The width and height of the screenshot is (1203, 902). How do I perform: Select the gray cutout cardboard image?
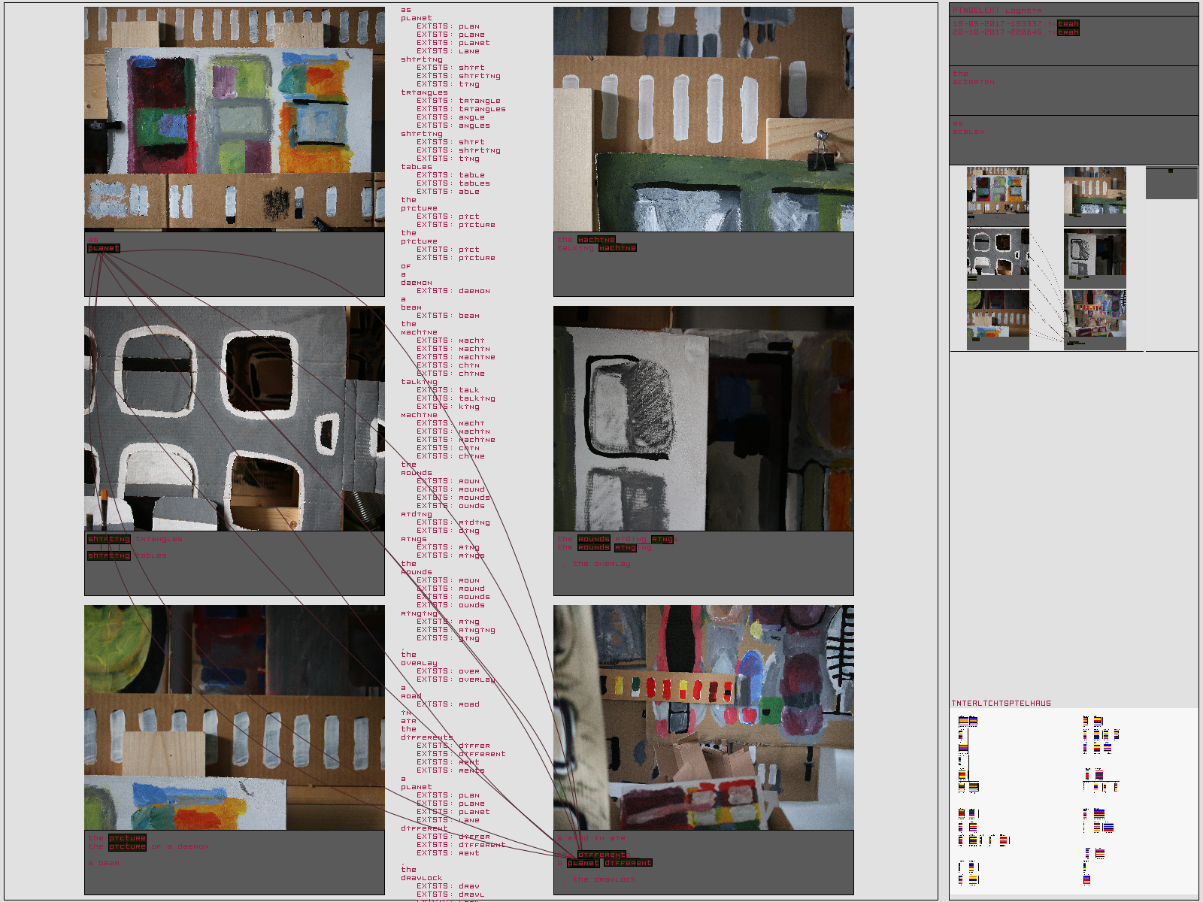235,418
